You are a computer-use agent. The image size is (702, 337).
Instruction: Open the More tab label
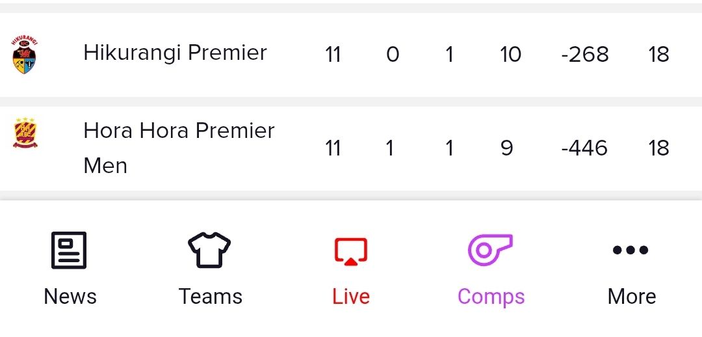click(x=631, y=297)
